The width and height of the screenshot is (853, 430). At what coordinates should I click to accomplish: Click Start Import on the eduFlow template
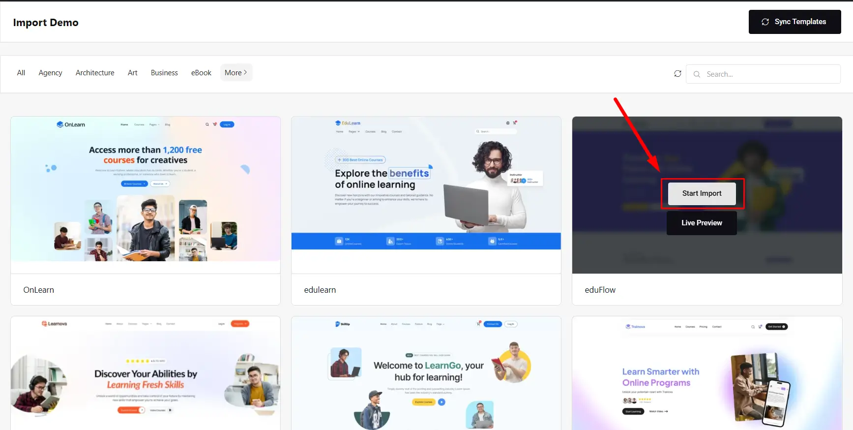(x=702, y=193)
